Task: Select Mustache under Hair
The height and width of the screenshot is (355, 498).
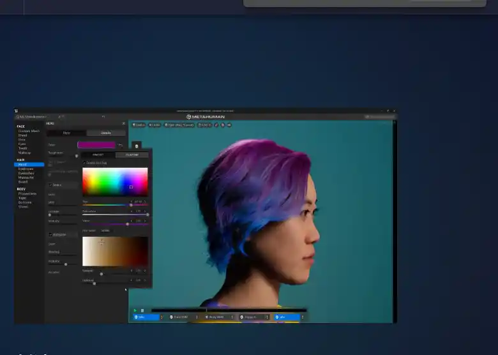Action: click(x=26, y=177)
